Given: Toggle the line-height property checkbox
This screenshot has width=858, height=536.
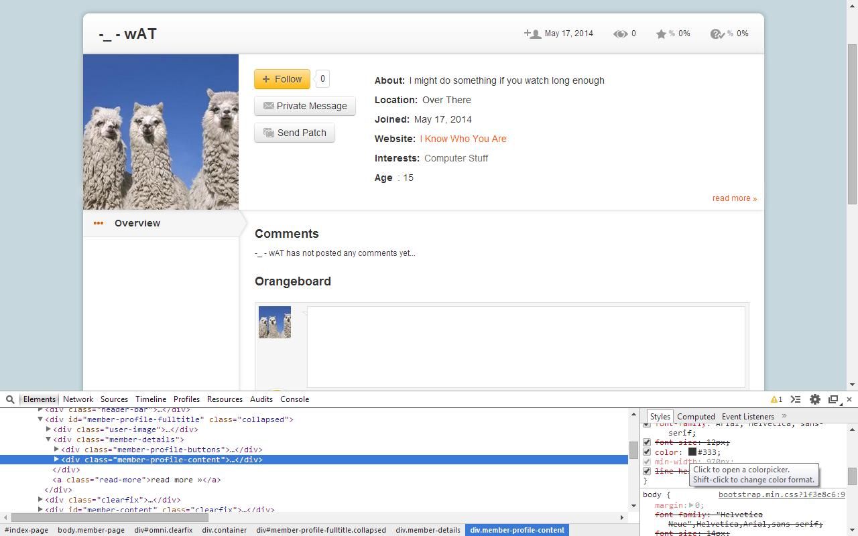Looking at the screenshot, I should pos(647,471).
